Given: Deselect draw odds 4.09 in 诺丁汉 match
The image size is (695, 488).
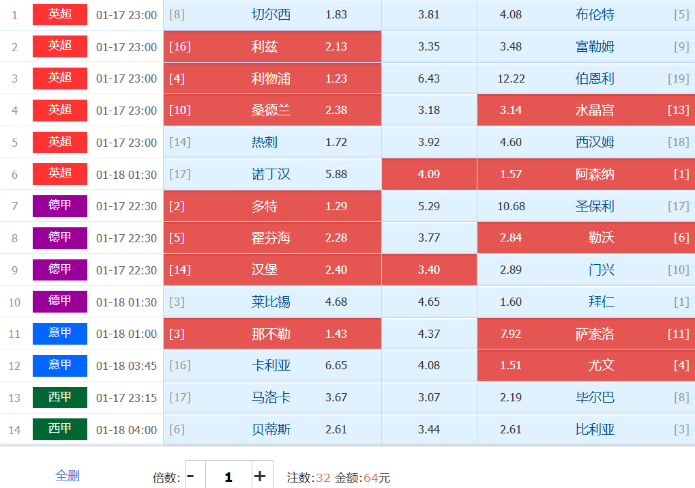Looking at the screenshot, I should click(429, 174).
